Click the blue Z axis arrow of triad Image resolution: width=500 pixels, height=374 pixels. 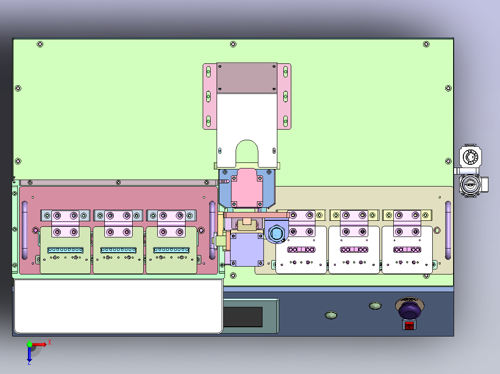[29, 355]
